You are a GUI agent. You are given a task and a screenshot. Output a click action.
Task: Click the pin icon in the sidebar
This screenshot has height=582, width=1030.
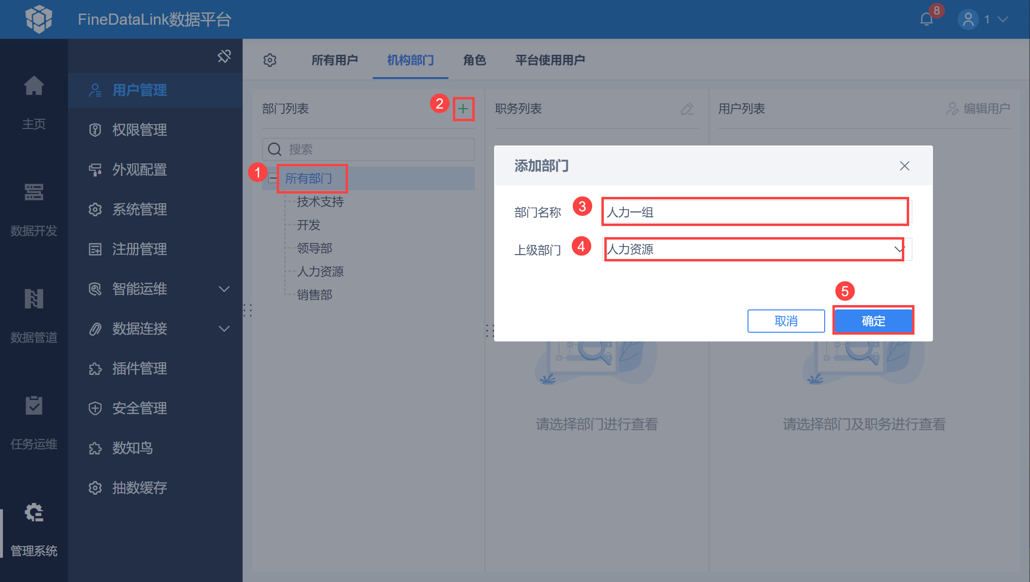click(224, 56)
